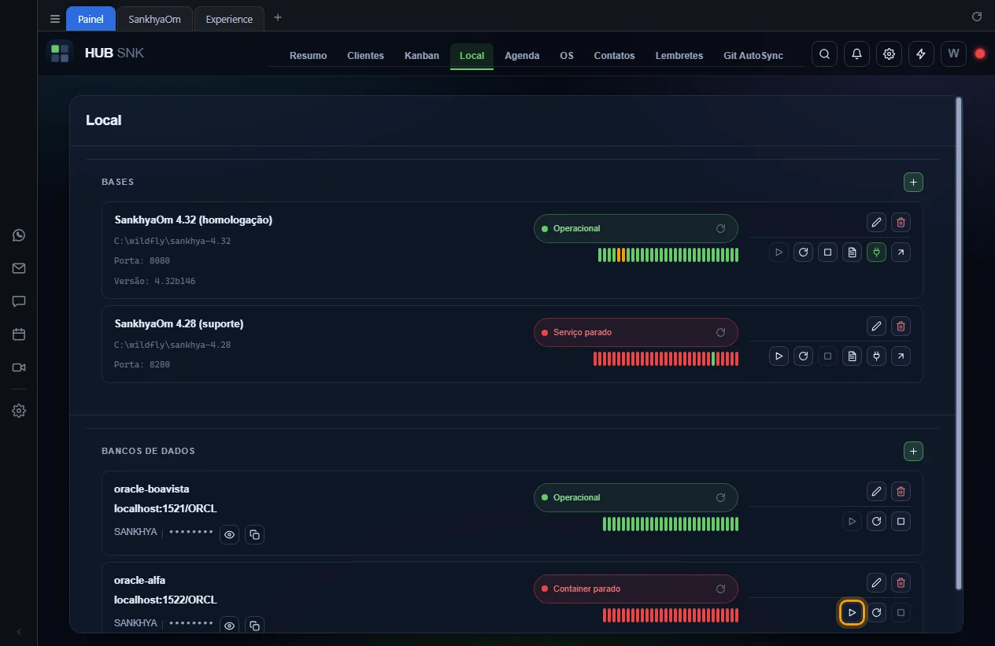Restart the SankhyaOm 4.32 service
This screenshot has height=646, width=995.
pyautogui.click(x=803, y=253)
